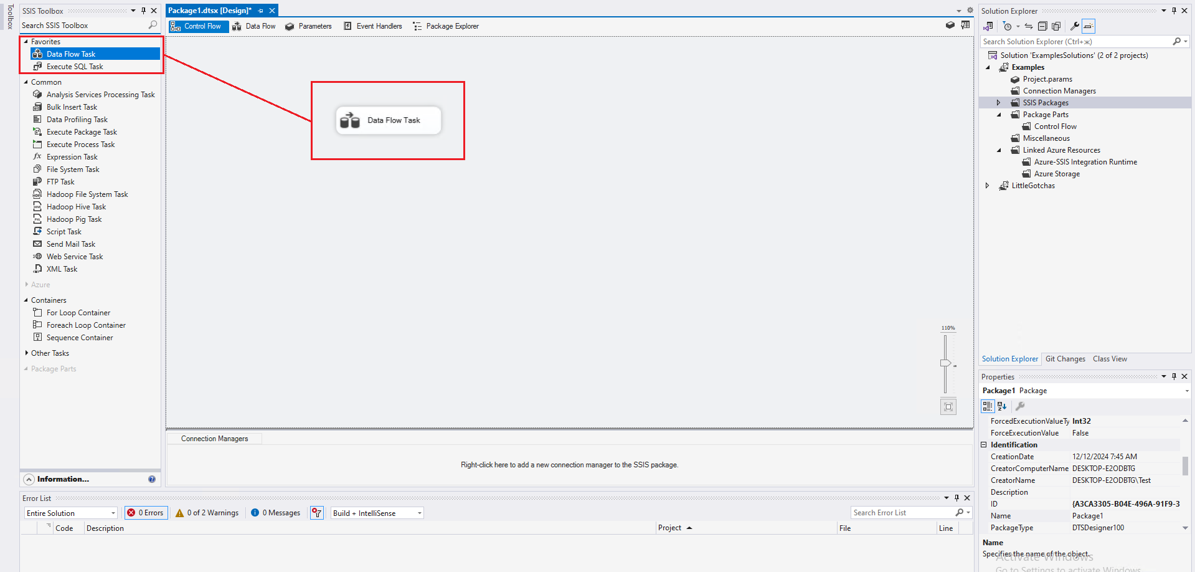Click the Fit View to Window icon
1195x572 pixels.
coord(948,407)
